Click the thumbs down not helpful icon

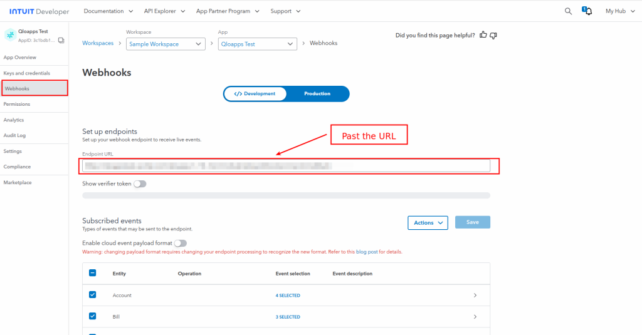click(493, 36)
